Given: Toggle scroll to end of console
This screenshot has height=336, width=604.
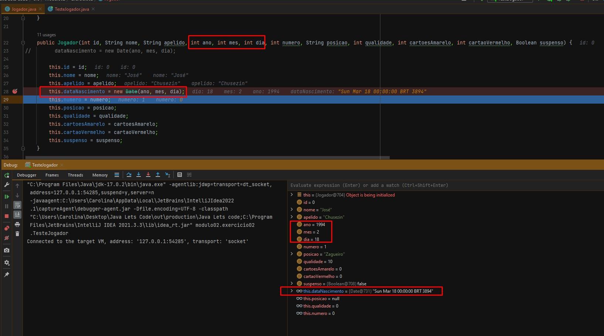Looking at the screenshot, I should [17, 215].
